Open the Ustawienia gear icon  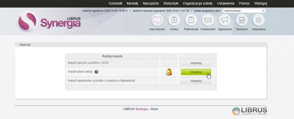tap(259, 20)
